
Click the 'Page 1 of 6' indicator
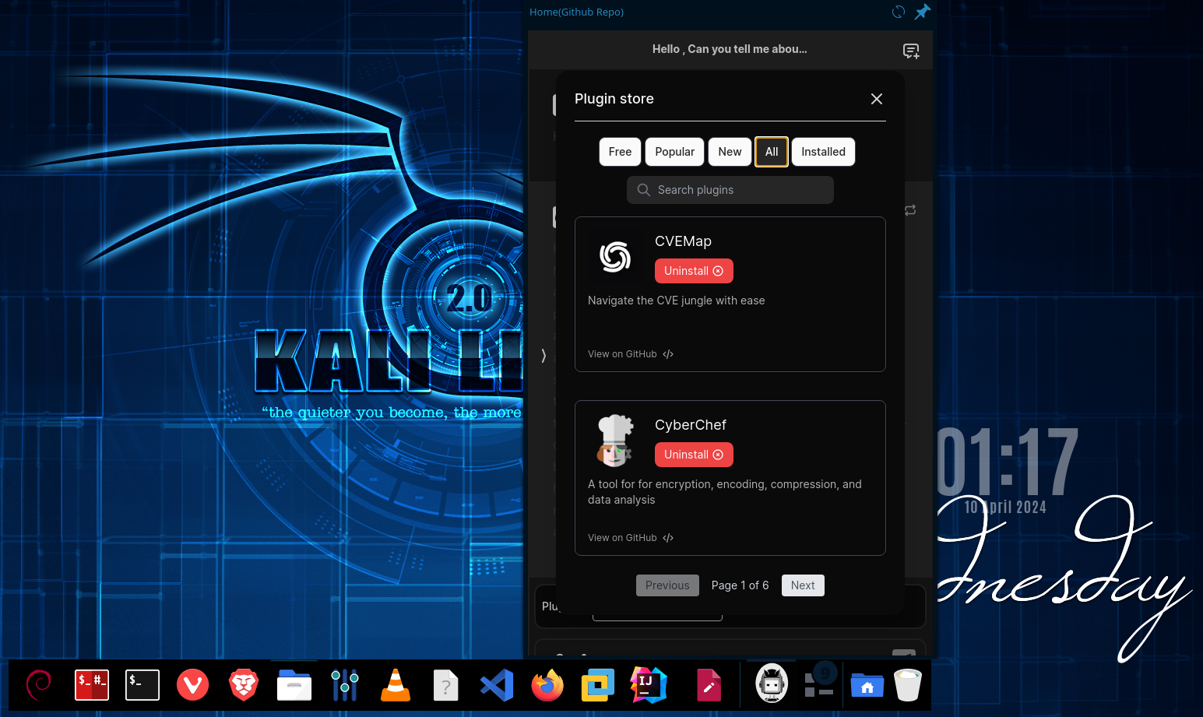pyautogui.click(x=740, y=585)
